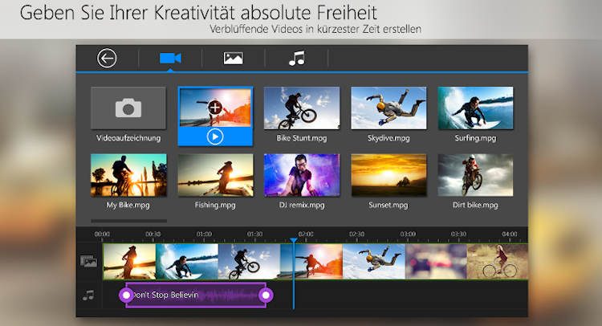
Task: Open the video camera media tab
Action: (170, 58)
